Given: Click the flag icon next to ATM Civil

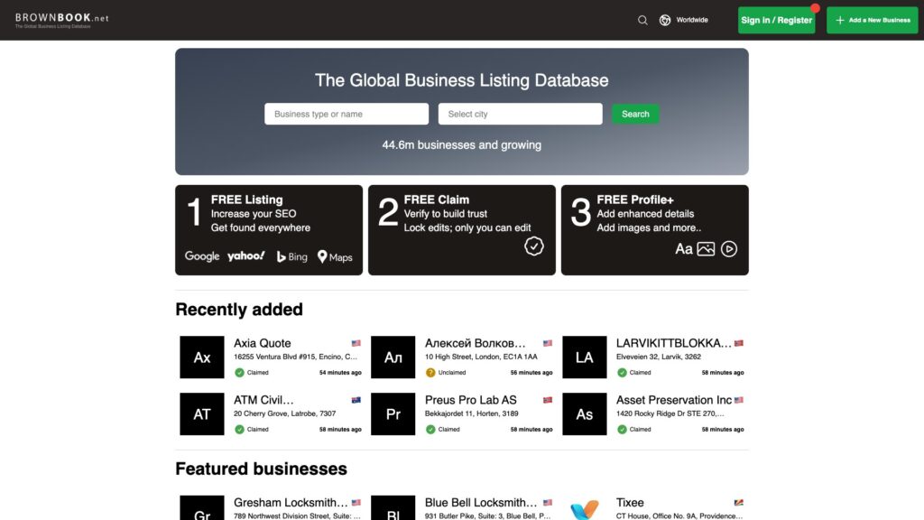Looking at the screenshot, I should (356, 400).
